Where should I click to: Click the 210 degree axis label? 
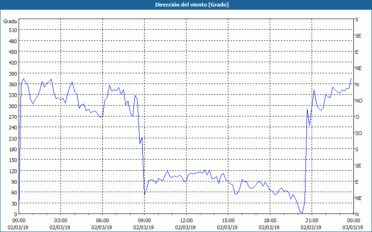(x=13, y=138)
